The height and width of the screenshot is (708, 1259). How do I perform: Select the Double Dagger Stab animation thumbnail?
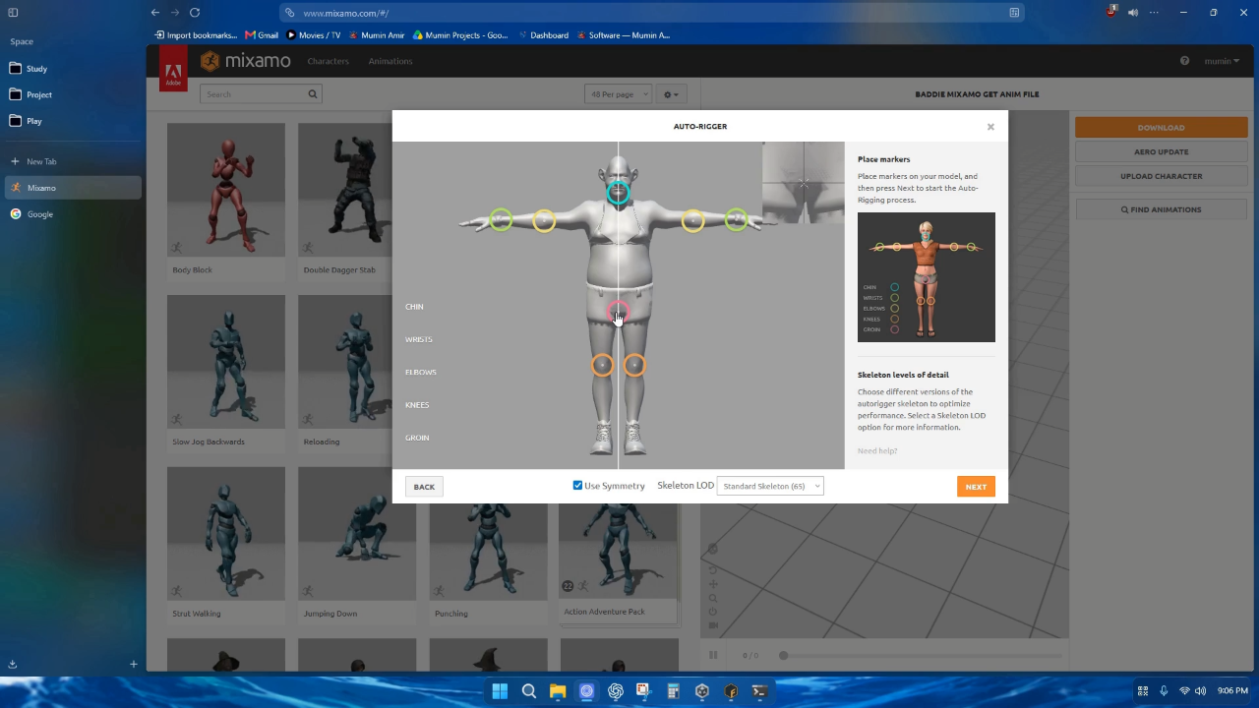pyautogui.click(x=345, y=191)
